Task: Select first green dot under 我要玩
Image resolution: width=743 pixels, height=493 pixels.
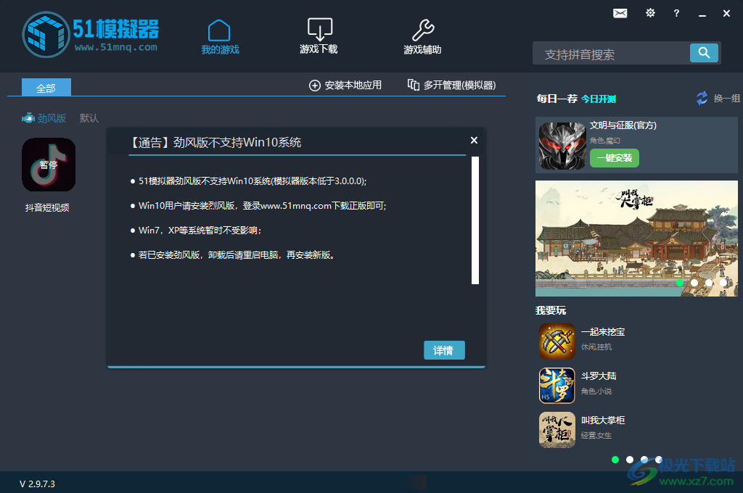Action: click(615, 460)
